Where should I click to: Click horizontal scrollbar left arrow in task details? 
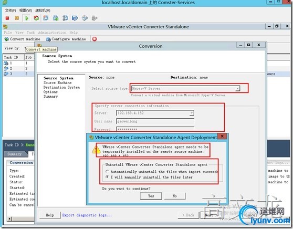(10, 218)
